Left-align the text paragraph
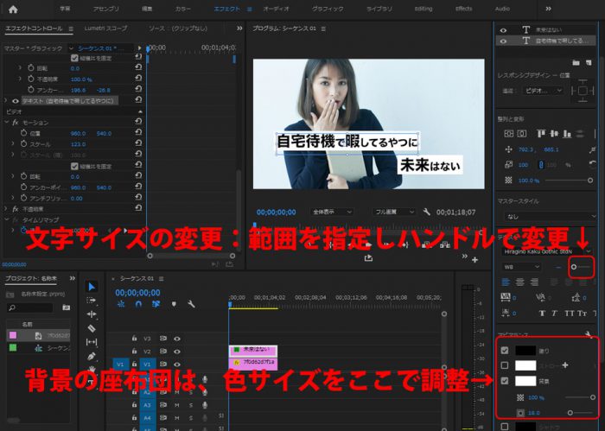This screenshot has width=605, height=431. (x=506, y=282)
